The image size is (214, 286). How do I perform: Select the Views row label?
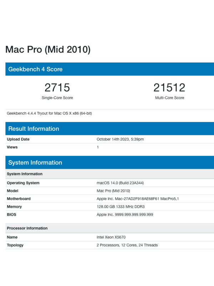pyautogui.click(x=12, y=147)
